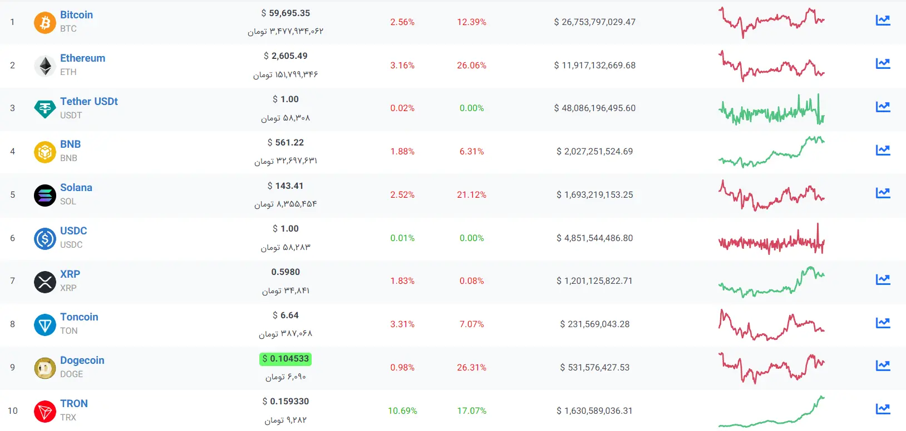The width and height of the screenshot is (906, 431).
Task: Open the chart icon for Toncoin
Action: coord(883,323)
